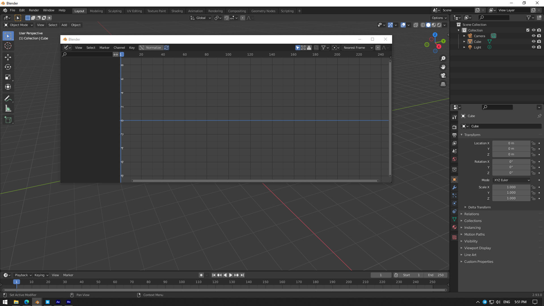Select the Rotate tool
This screenshot has width=544, height=306.
click(x=8, y=67)
